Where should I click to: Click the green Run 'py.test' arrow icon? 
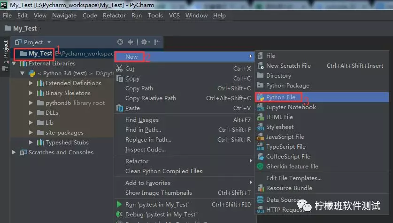pyautogui.click(x=119, y=204)
